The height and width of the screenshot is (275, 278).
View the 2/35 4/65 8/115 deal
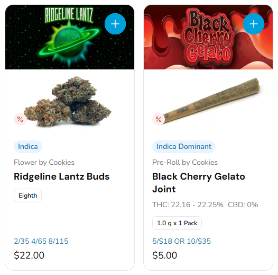tap(41, 241)
